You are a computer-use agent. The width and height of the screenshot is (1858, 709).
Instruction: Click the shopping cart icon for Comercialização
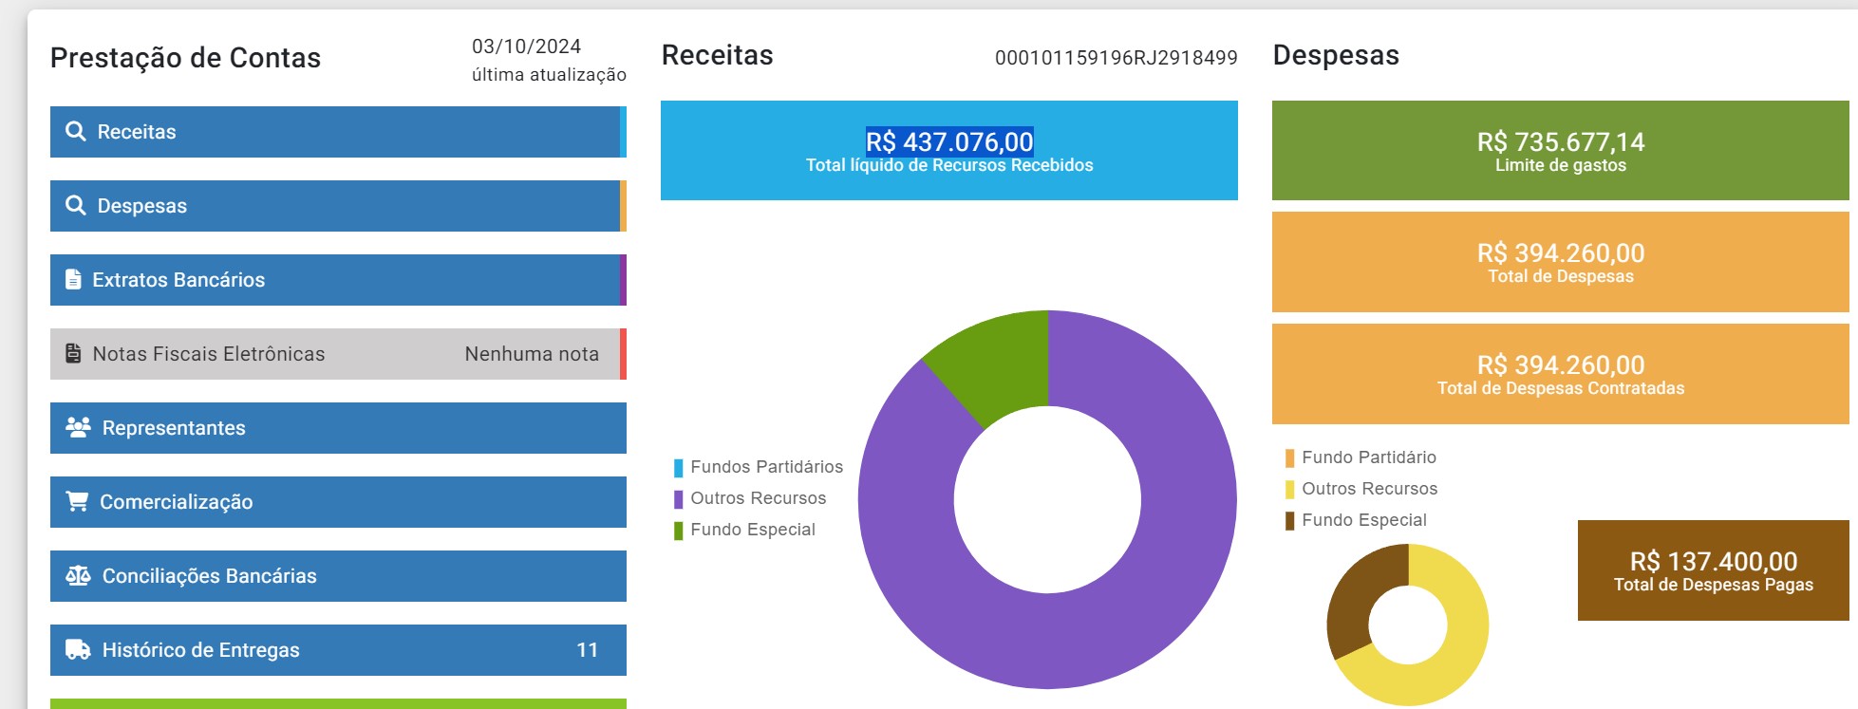click(77, 502)
